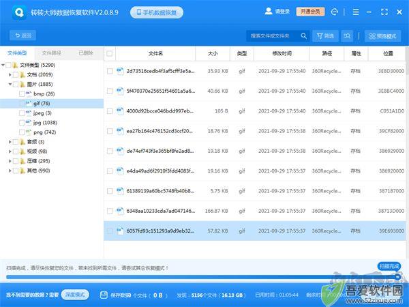
Task: Check the row 4000d92bcce046bdd997eb checkbox
Action: pyautogui.click(x=110, y=111)
